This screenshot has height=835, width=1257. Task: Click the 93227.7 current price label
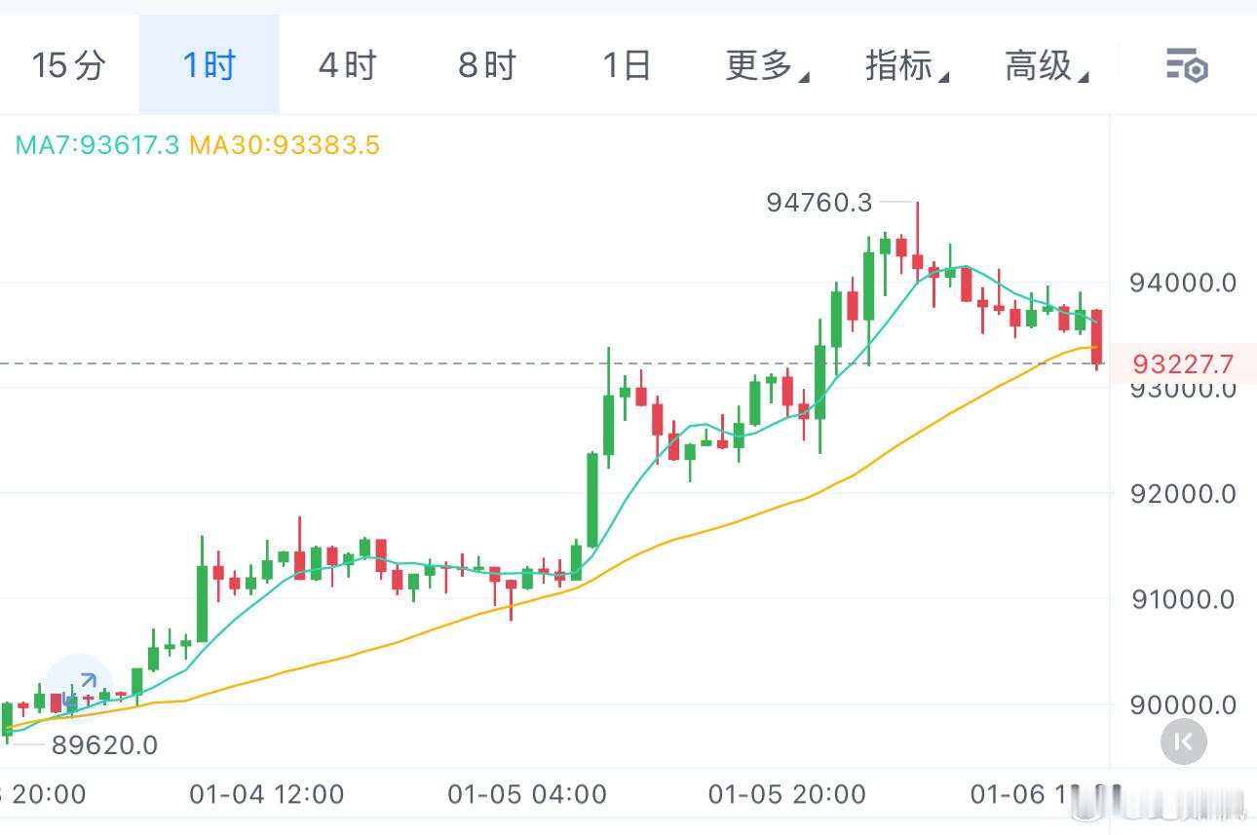point(1182,363)
